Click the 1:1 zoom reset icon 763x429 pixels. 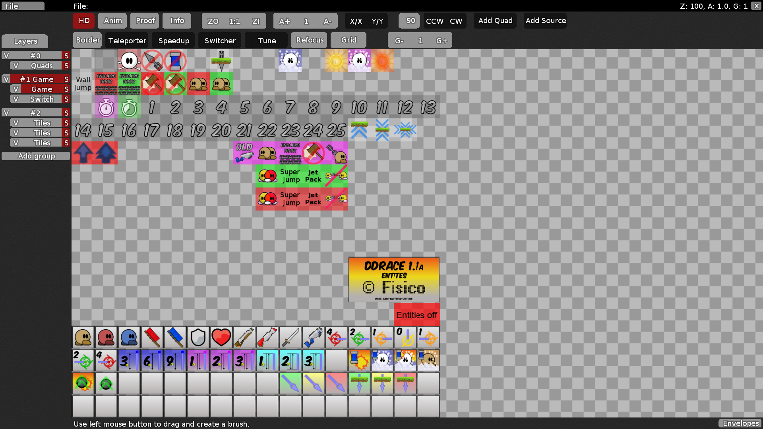tap(234, 21)
